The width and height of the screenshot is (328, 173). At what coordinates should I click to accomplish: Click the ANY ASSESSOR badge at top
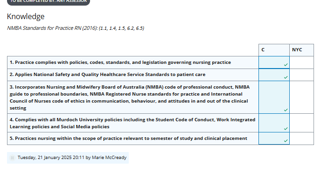point(49,2)
